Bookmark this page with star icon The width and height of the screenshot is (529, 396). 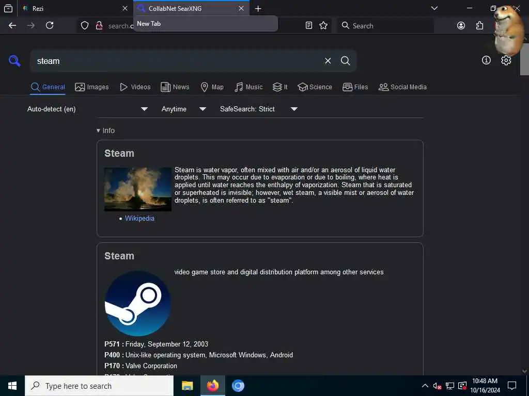coord(323,26)
